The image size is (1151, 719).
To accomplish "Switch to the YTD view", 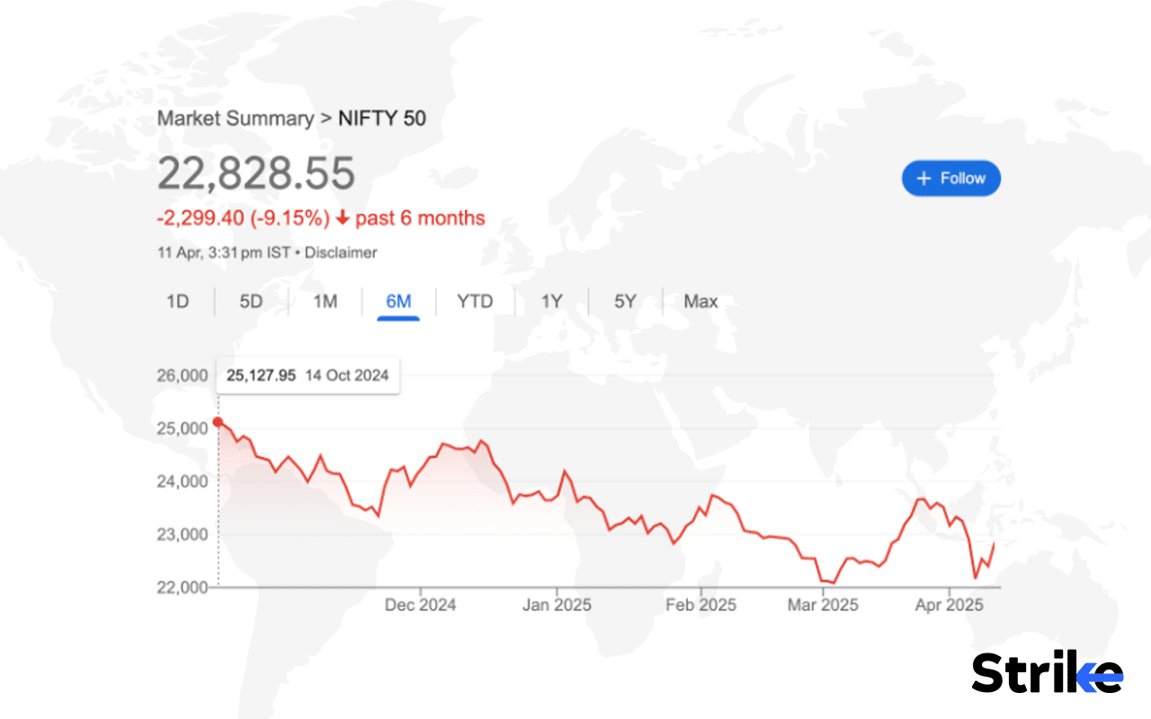I will click(x=474, y=301).
